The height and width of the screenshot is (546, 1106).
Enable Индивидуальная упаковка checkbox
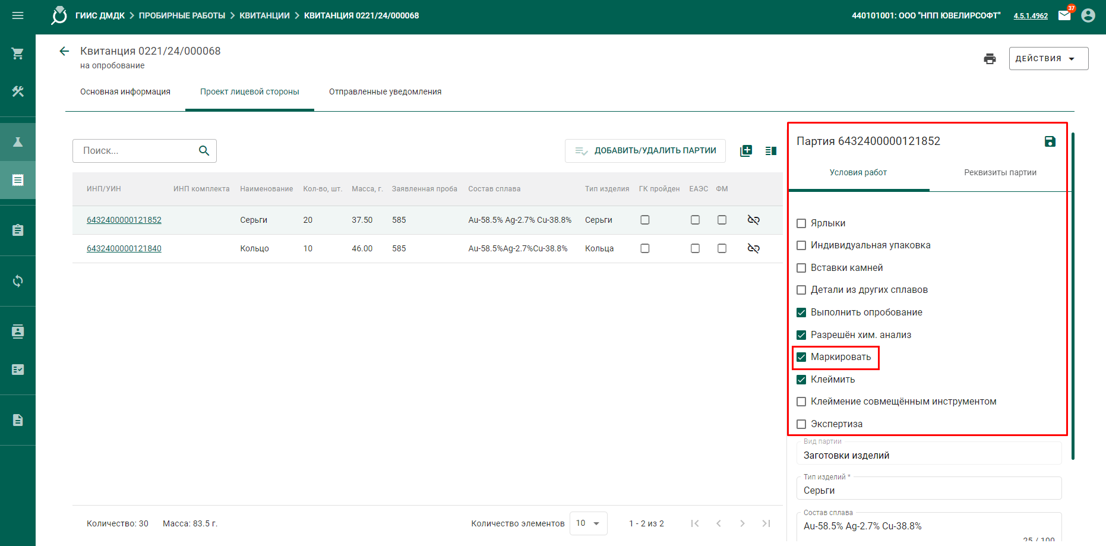[801, 245]
